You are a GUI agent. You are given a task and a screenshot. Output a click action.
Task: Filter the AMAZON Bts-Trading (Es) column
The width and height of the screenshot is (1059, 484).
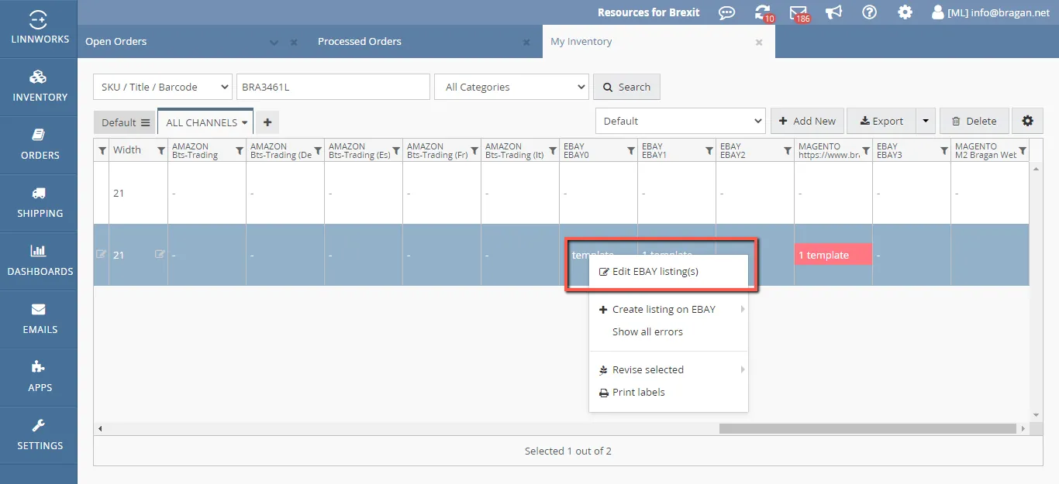click(x=396, y=150)
